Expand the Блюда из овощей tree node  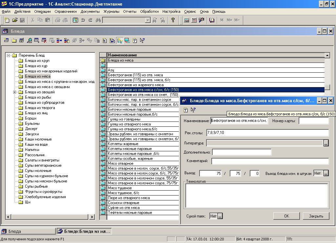tap(14, 92)
